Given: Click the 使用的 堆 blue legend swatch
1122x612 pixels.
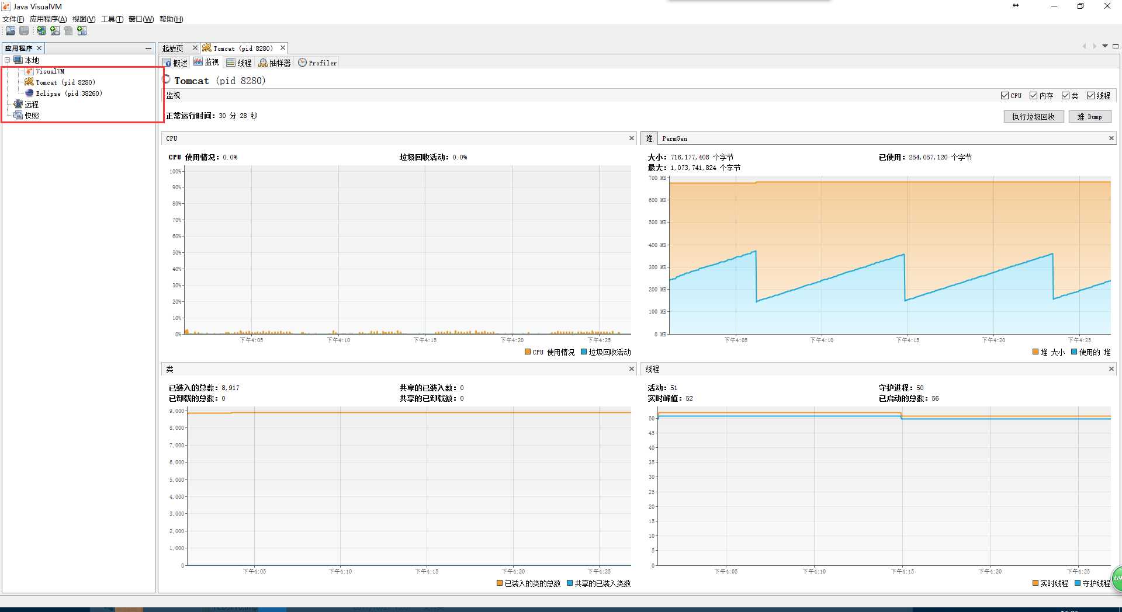Looking at the screenshot, I should (1074, 352).
